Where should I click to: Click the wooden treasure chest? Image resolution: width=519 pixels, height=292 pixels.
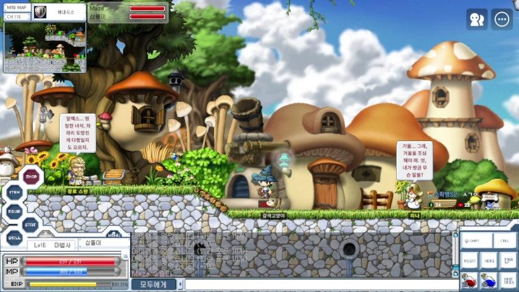[x=114, y=177]
